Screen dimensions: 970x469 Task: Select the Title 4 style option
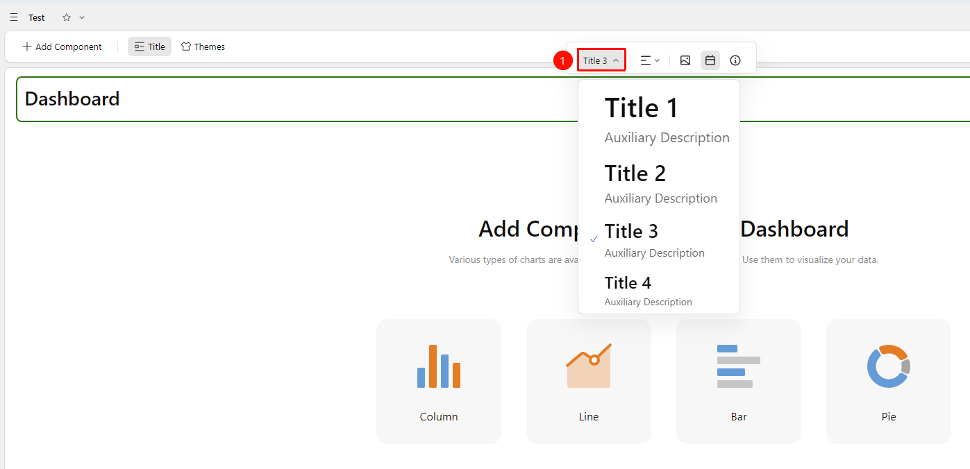pos(659,291)
